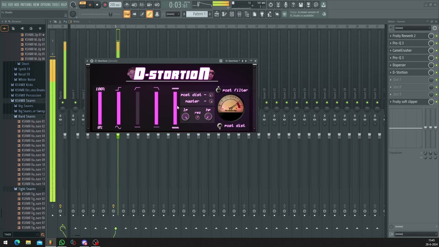The height and width of the screenshot is (247, 439).
Task: Open the OPTIONS menu
Action: pos(46,5)
